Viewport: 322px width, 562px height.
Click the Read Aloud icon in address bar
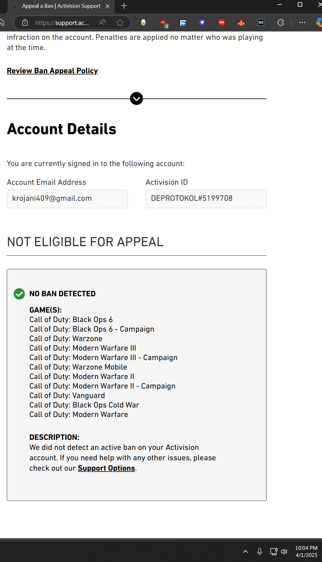pyautogui.click(x=102, y=23)
